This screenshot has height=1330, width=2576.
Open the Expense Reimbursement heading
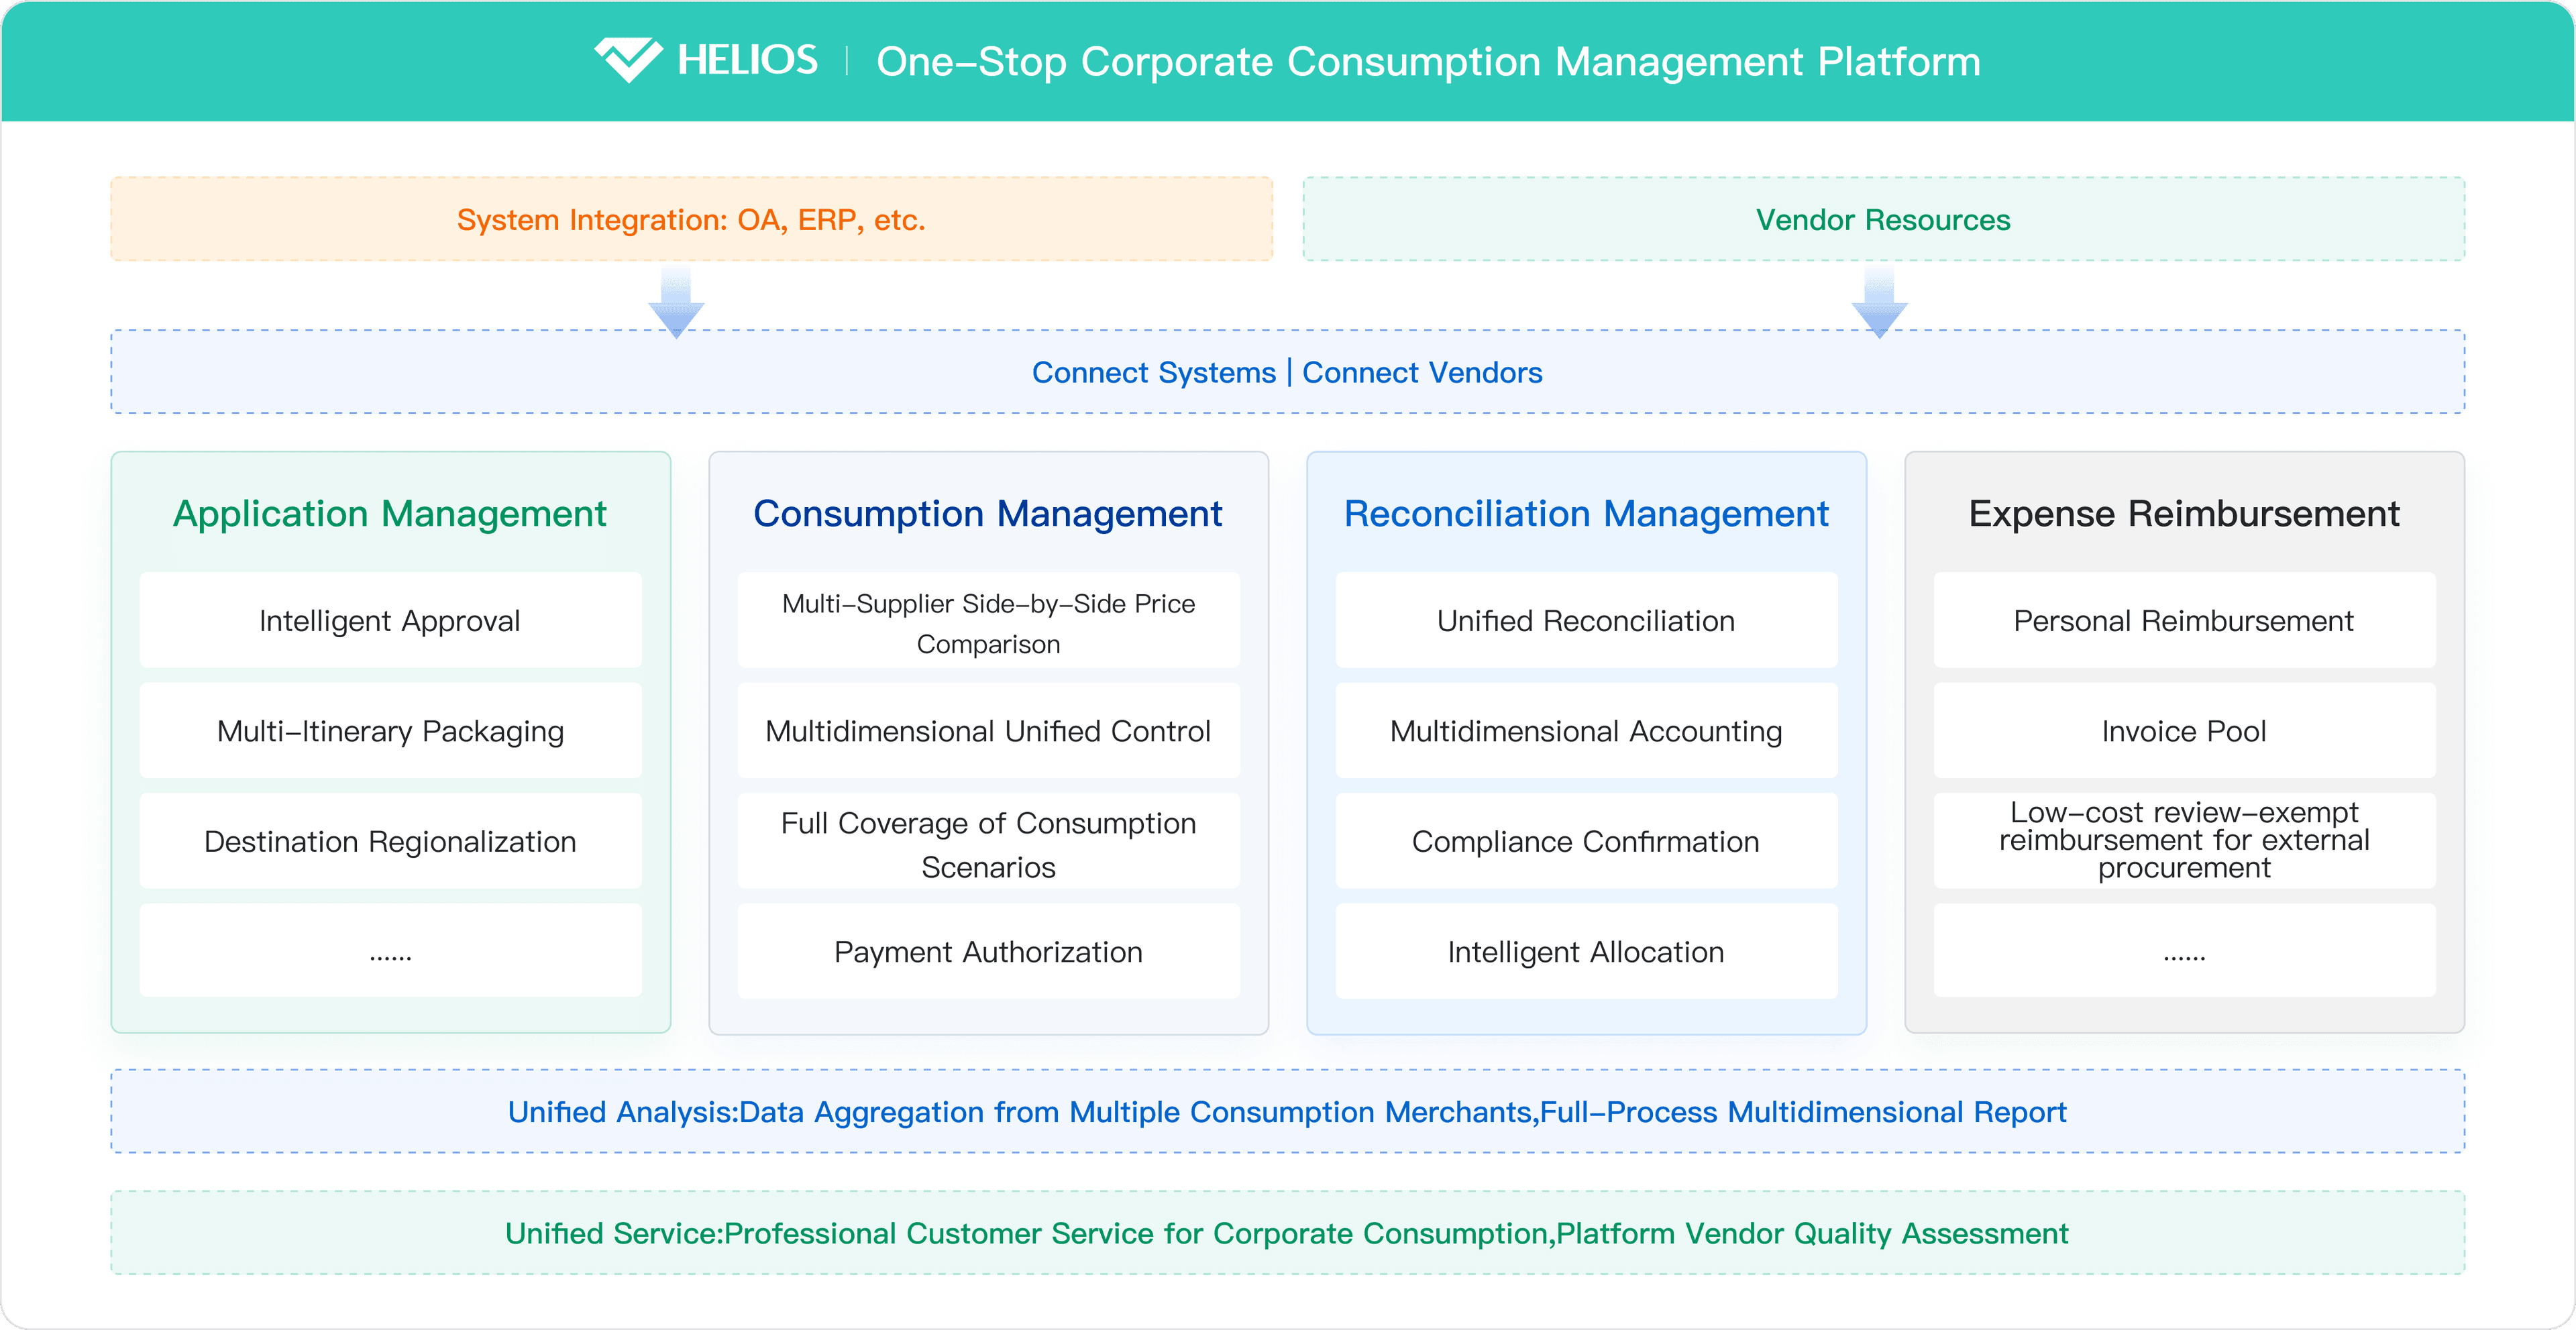pos(2183,514)
